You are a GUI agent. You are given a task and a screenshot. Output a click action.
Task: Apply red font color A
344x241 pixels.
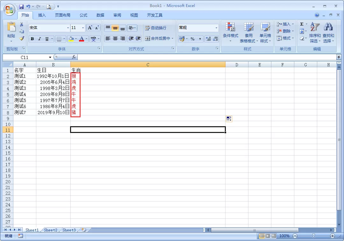coord(82,39)
